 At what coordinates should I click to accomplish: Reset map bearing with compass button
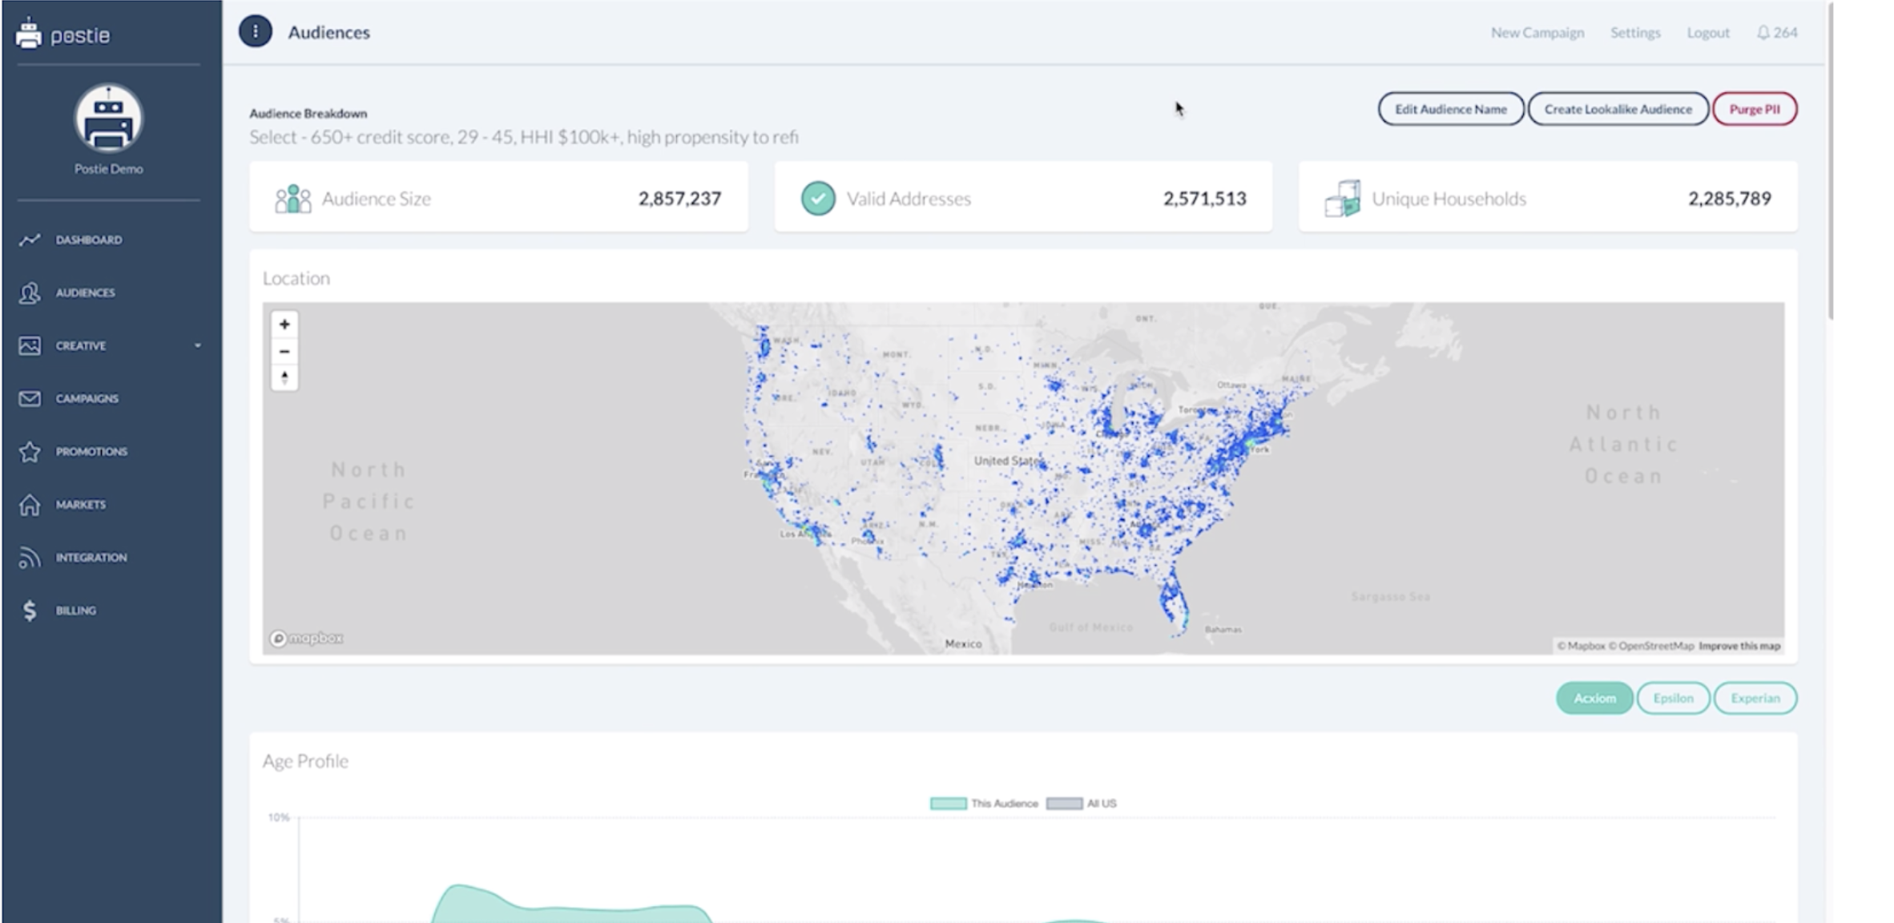tap(284, 377)
